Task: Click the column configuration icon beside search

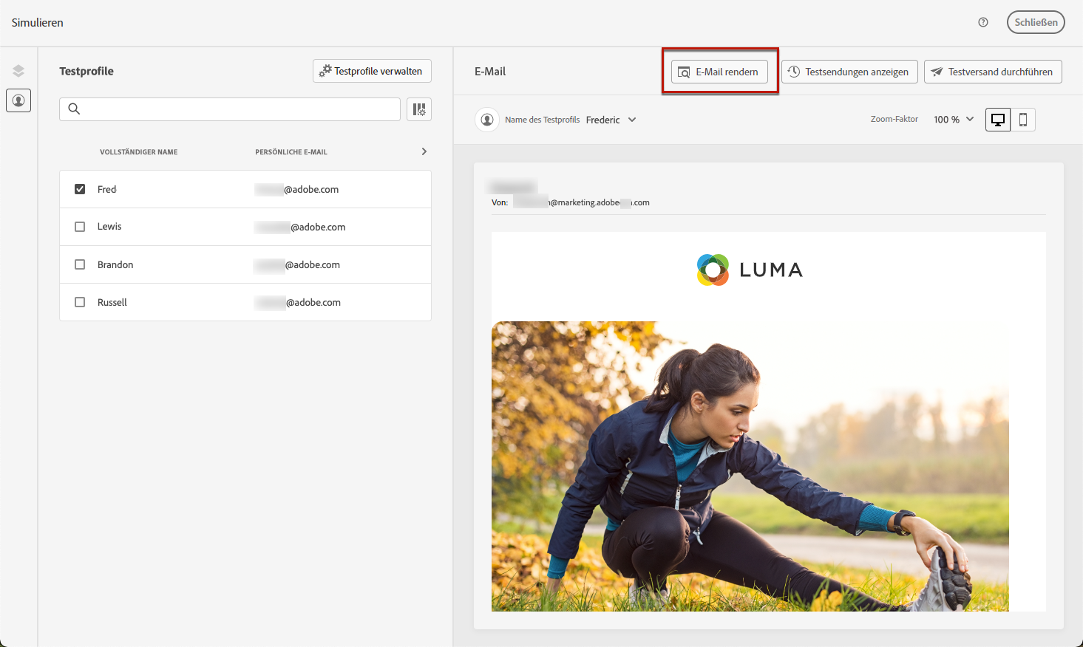Action: coord(419,109)
